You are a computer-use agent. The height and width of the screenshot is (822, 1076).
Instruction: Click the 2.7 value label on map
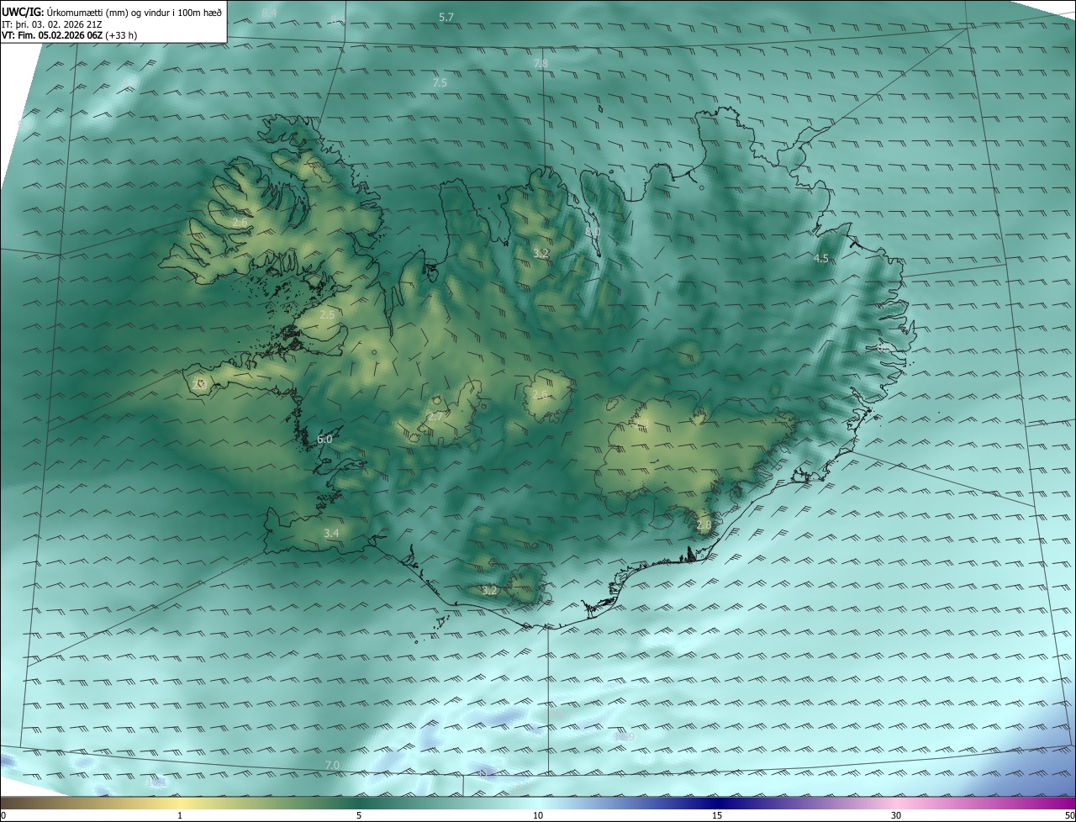435,416
